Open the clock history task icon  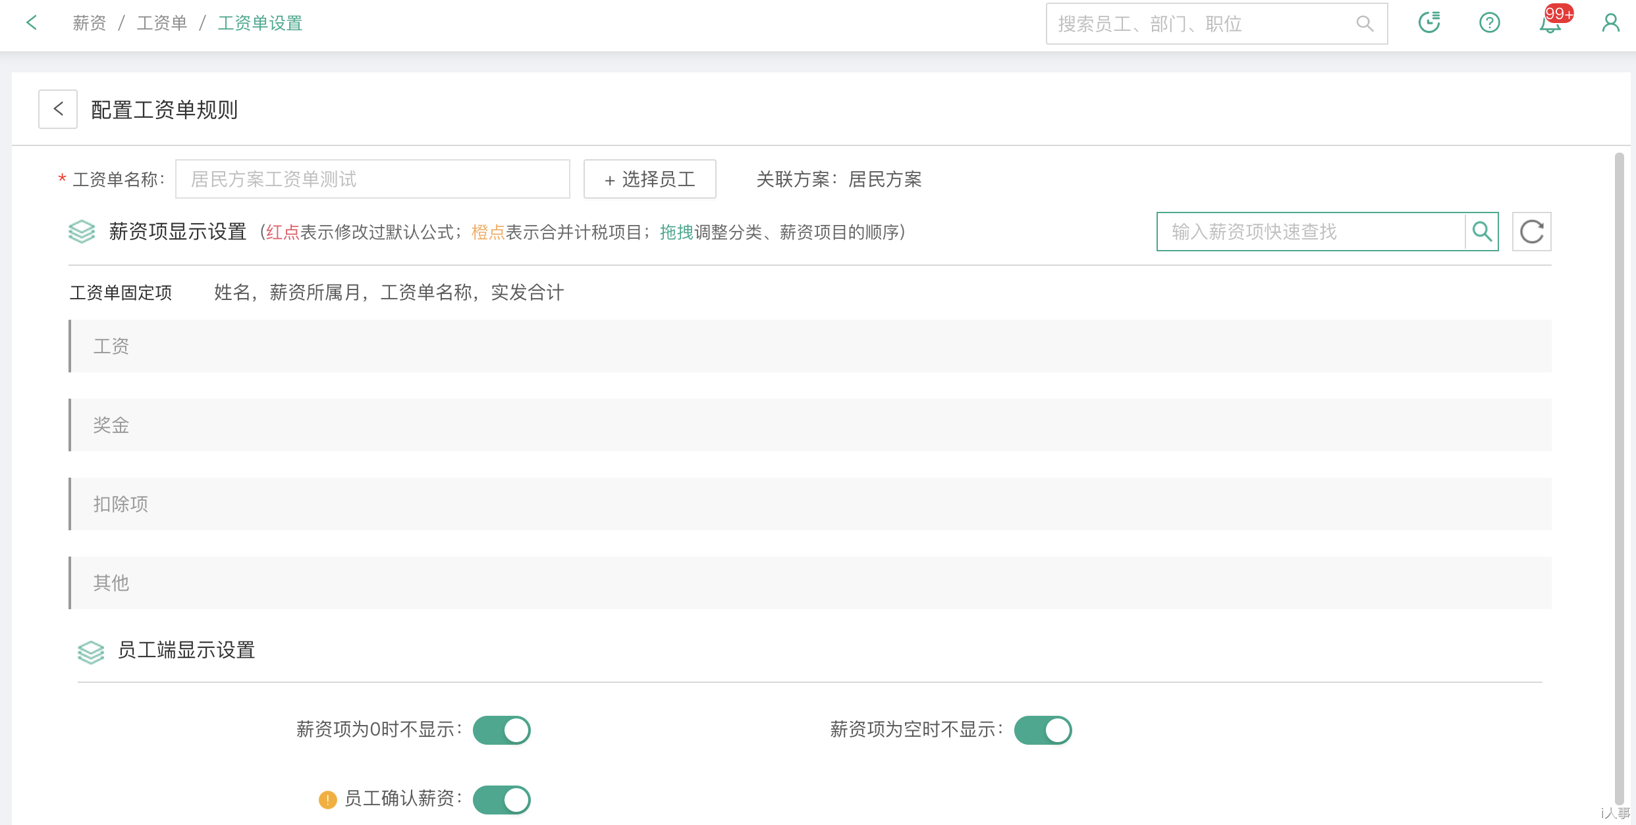pyautogui.click(x=1429, y=23)
